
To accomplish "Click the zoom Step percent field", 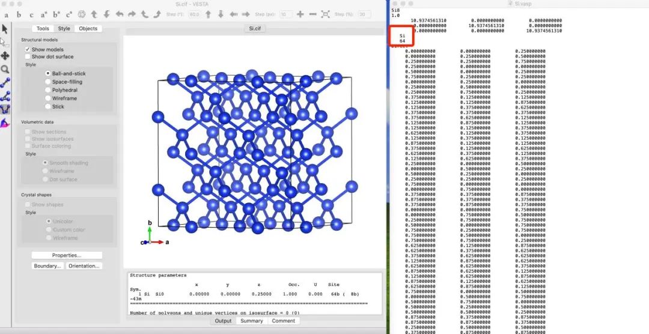I will coord(364,14).
